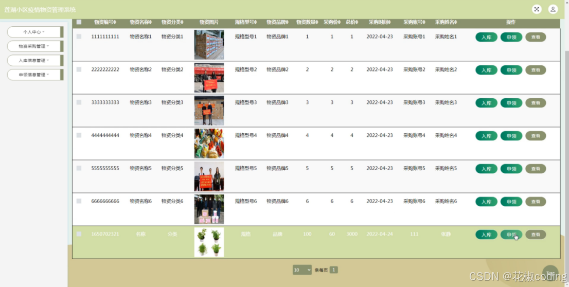This screenshot has height=287, width=569.
Task: Click 申领 for 物资名称1 row
Action: 511,37
